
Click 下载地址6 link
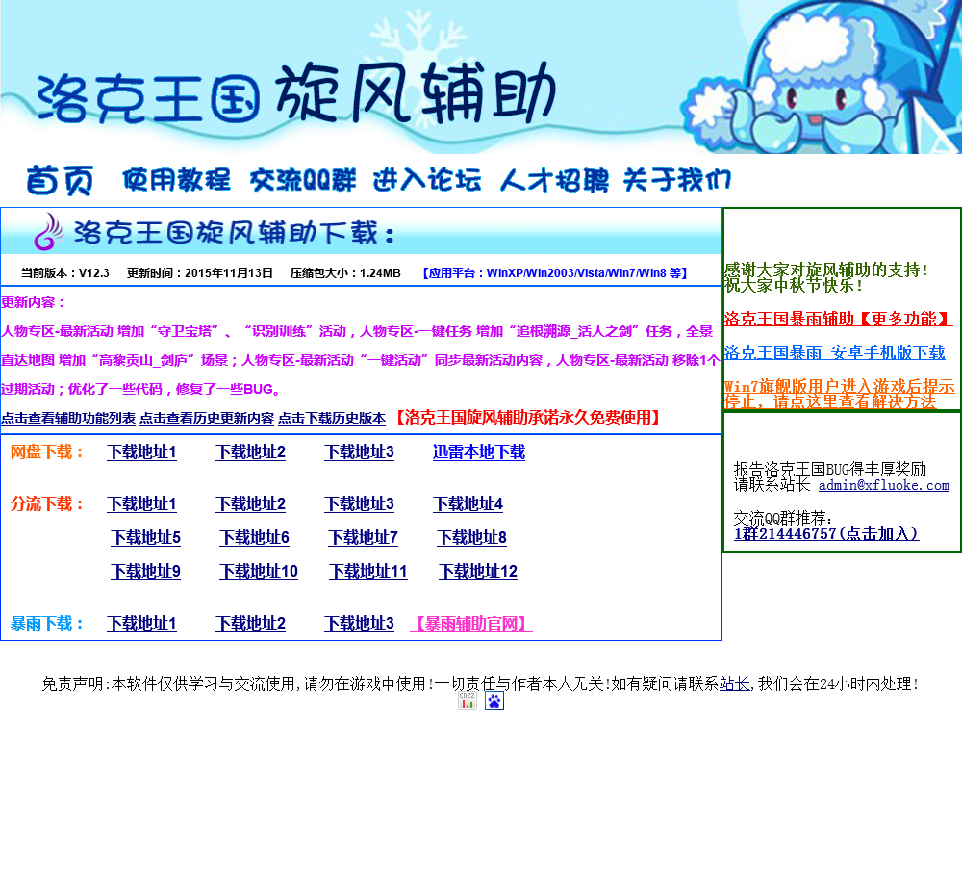coord(255,538)
